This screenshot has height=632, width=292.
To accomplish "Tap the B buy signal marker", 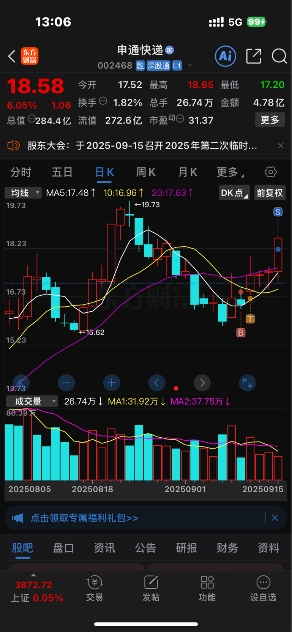I will pyautogui.click(x=241, y=333).
